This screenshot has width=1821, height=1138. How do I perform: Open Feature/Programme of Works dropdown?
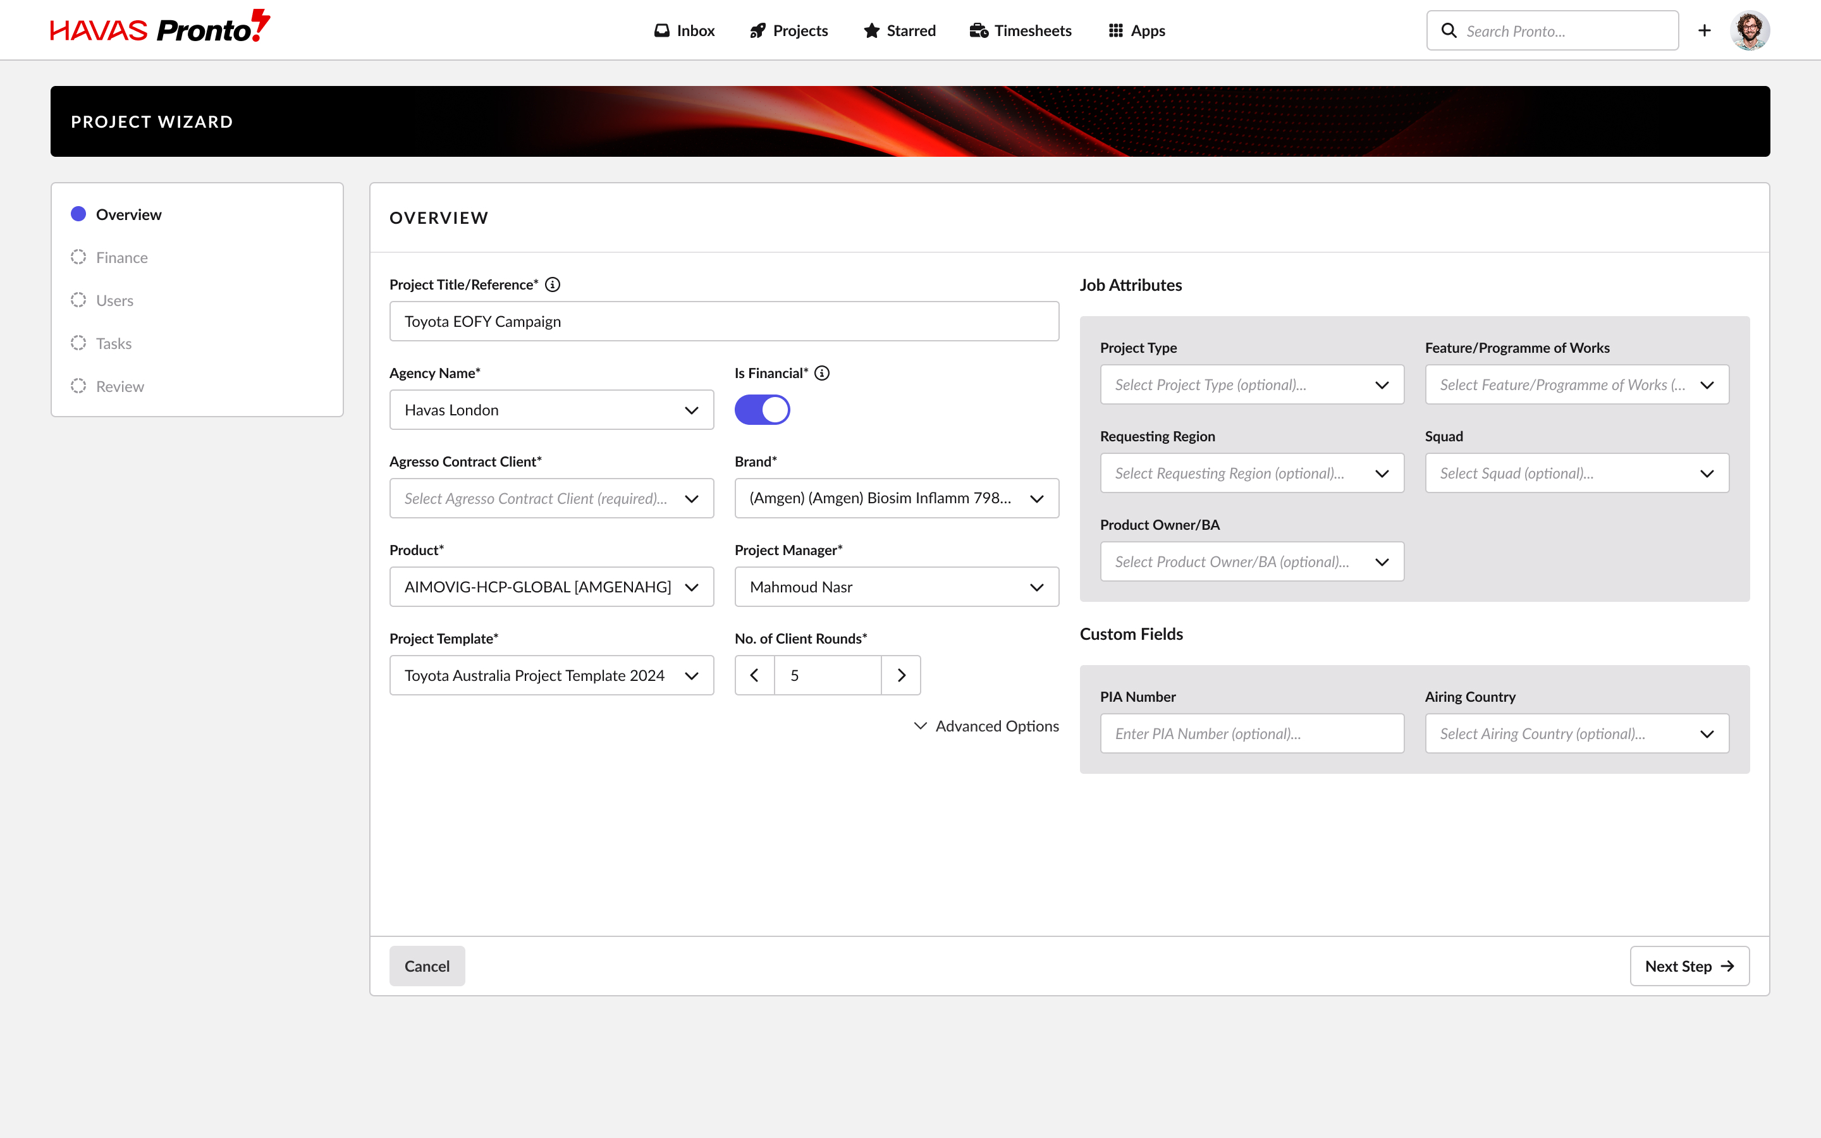pos(1577,384)
